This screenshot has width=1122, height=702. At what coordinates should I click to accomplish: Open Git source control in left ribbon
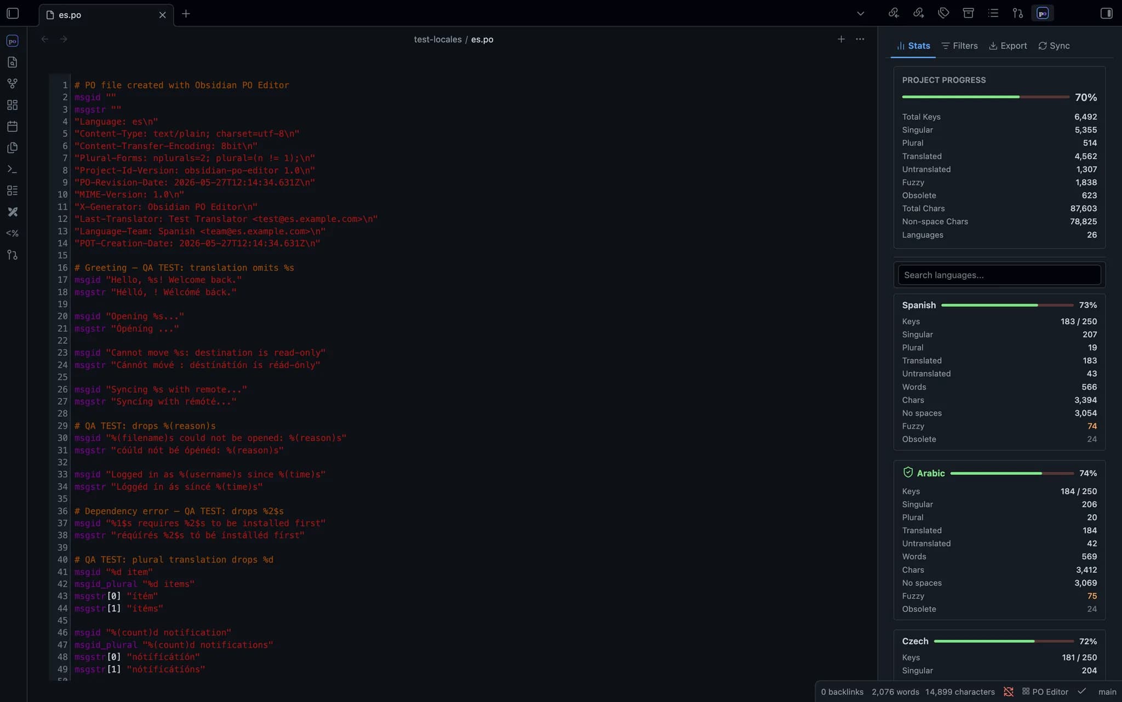[x=12, y=255]
